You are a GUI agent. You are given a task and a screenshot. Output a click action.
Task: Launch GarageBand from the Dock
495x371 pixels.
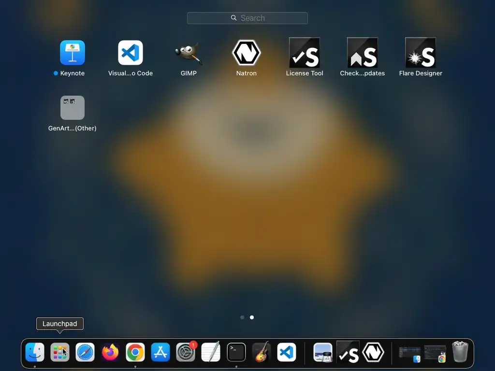click(262, 352)
